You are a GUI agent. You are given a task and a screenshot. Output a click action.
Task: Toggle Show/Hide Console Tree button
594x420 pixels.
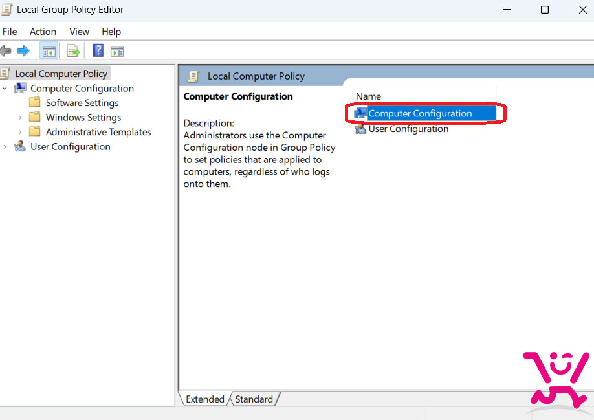(x=49, y=50)
